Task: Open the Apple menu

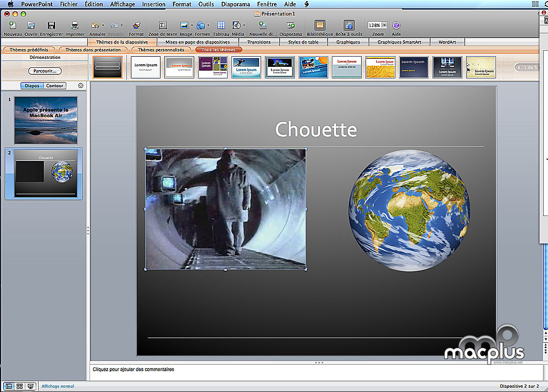Action: (11, 4)
